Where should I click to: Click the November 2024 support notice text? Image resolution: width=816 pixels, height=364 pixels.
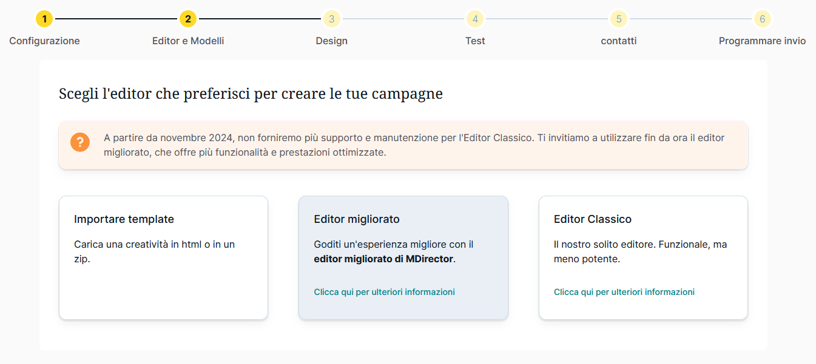click(x=414, y=145)
